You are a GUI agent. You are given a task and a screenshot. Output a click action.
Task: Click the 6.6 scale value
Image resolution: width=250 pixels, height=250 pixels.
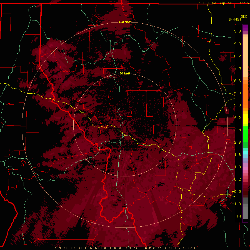click(x=237, y=81)
